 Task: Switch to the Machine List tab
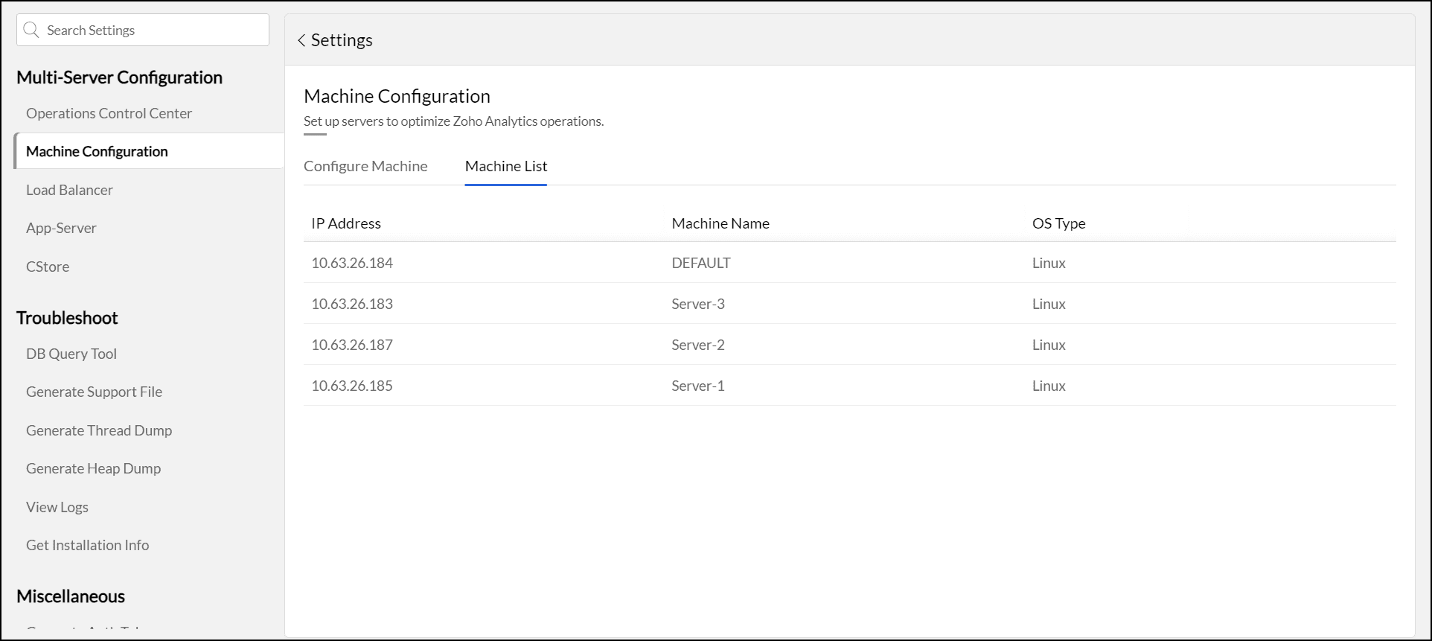(x=506, y=166)
